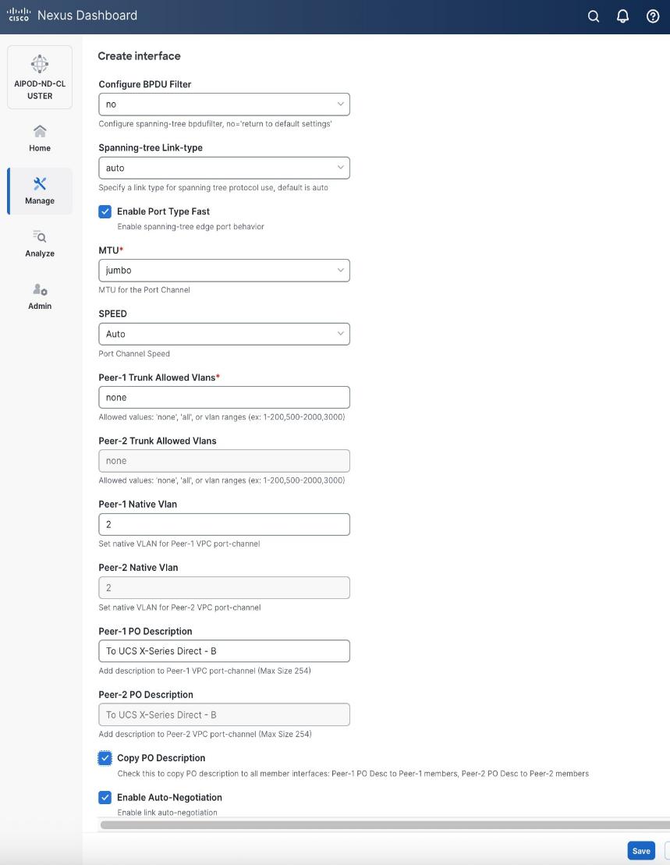Viewport: 670px width, 865px height.
Task: Open the search icon in the top bar
Action: (x=594, y=16)
